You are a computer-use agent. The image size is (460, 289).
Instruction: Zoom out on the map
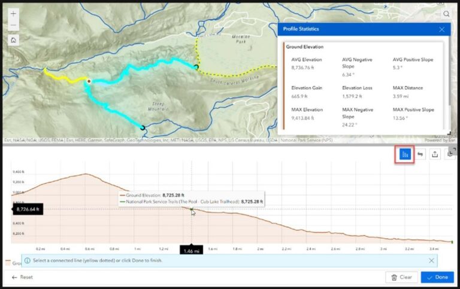click(x=14, y=25)
